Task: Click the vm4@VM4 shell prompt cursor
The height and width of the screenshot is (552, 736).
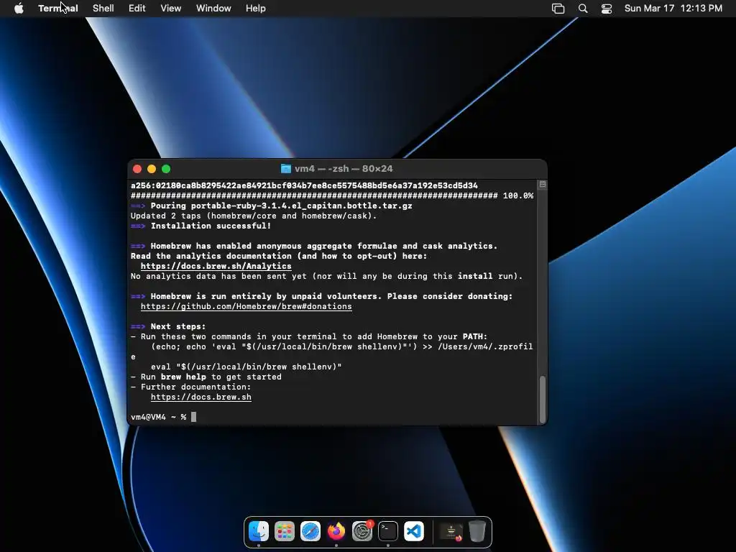Action: point(194,417)
